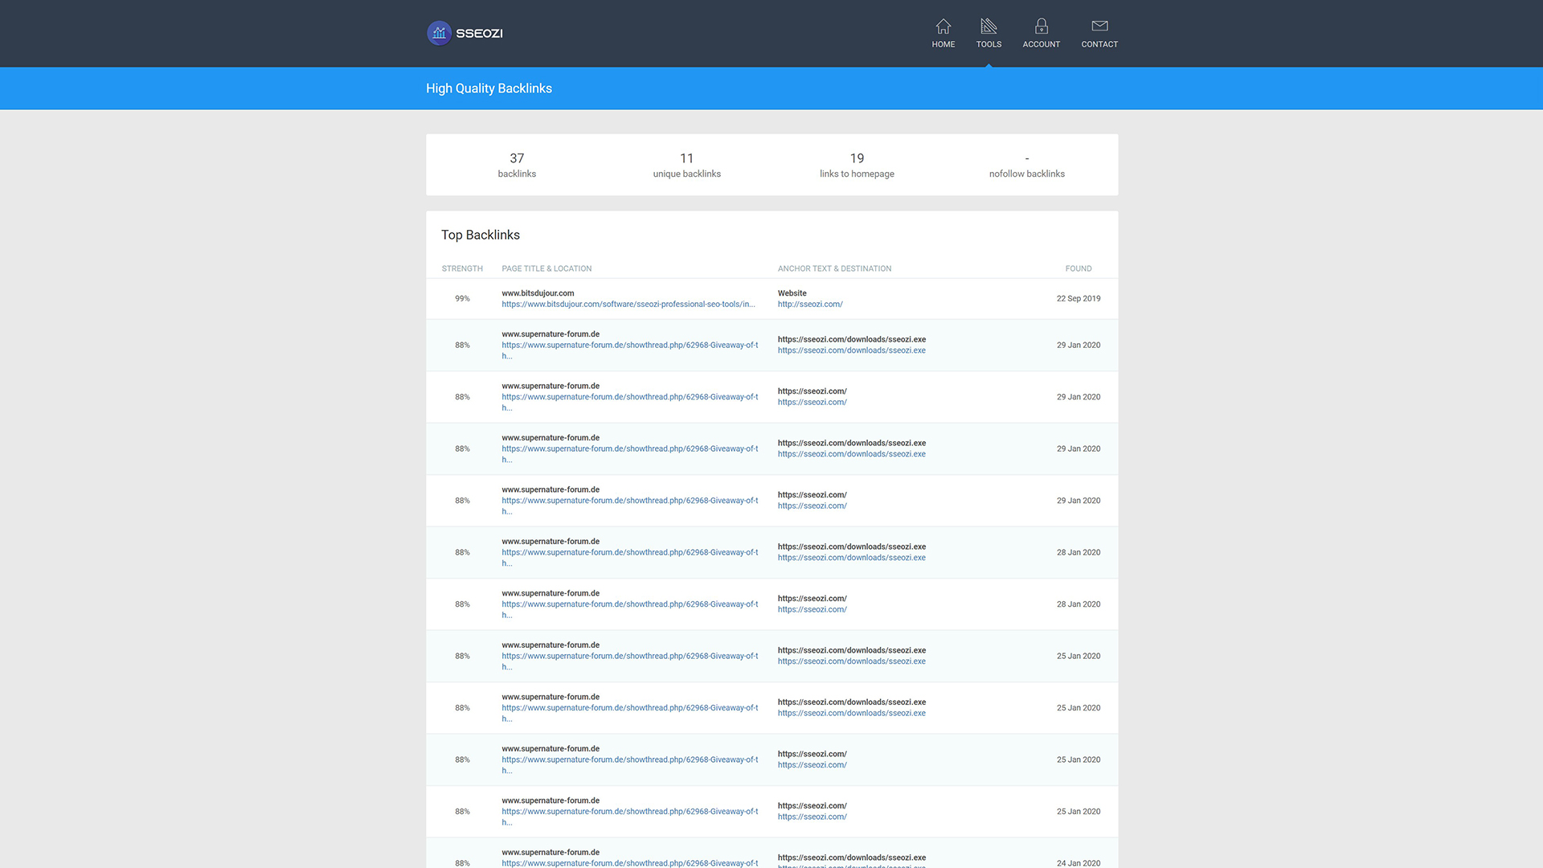Select the 99% strength value
The width and height of the screenshot is (1543, 868).
click(x=462, y=299)
